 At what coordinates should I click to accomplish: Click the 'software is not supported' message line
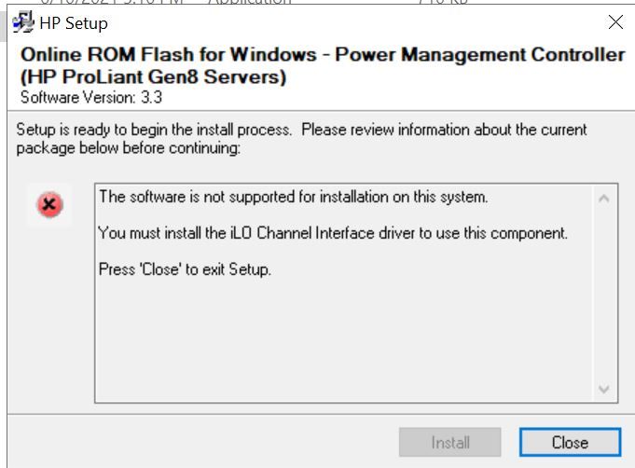coord(294,197)
